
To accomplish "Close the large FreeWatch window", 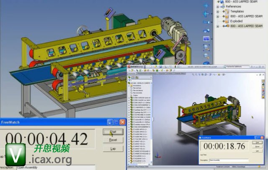I will pyautogui.click(x=122, y=122).
